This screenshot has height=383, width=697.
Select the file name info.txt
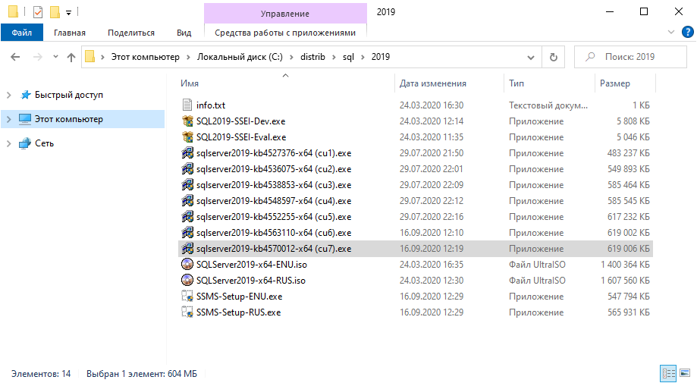click(211, 105)
